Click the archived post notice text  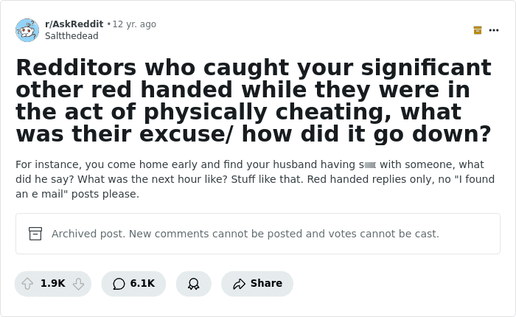click(x=245, y=234)
